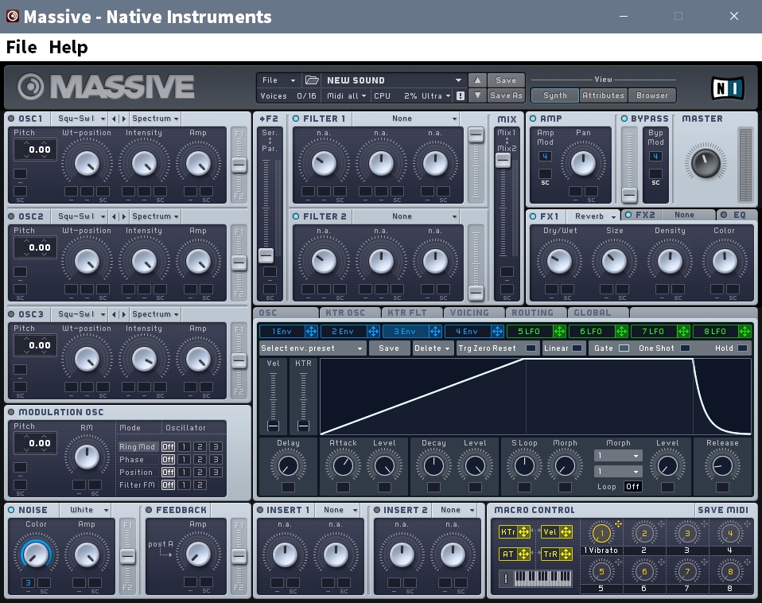Screen dimensions: 762x603
Task: Click the TrR macro drag handle
Action: [x=566, y=554]
